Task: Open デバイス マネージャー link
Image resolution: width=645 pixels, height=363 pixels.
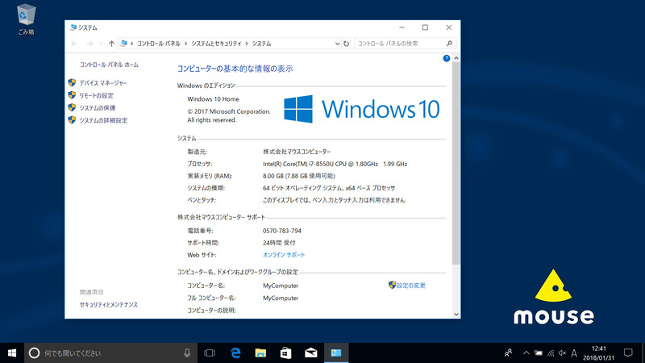Action: pos(103,83)
